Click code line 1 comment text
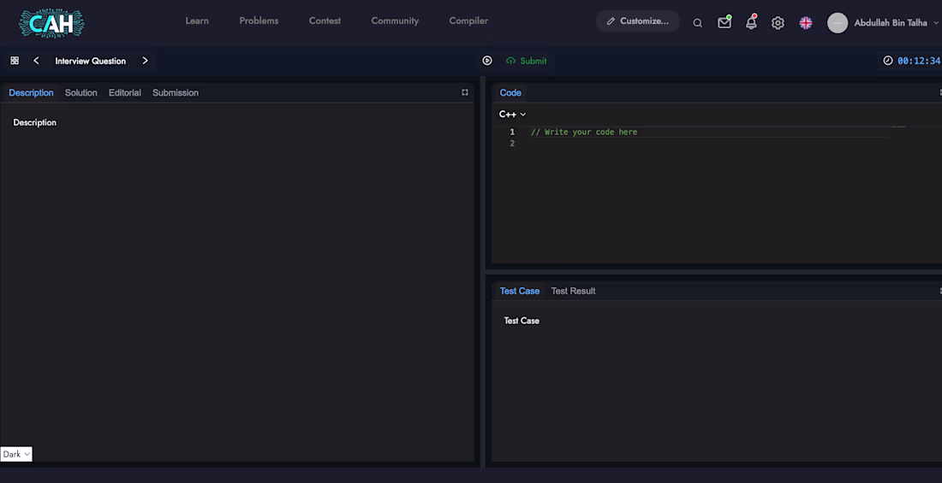 click(584, 132)
